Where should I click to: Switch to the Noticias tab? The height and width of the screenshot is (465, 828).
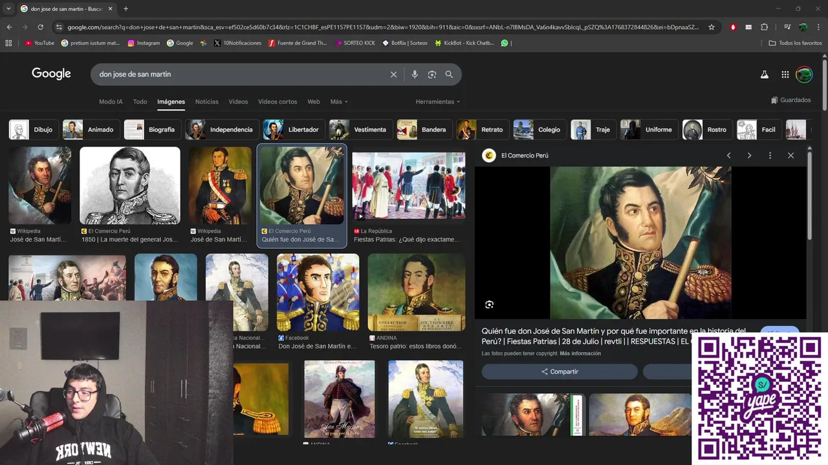click(207, 101)
